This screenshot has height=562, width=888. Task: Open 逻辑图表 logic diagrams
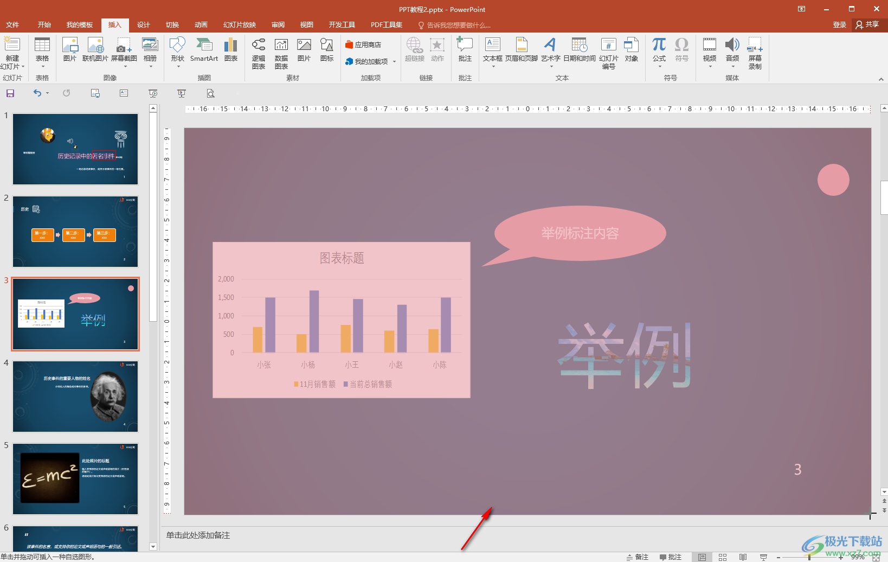(x=259, y=54)
